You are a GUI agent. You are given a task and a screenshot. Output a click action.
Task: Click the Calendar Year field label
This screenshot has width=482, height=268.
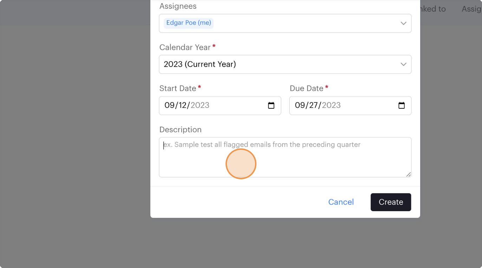point(185,47)
